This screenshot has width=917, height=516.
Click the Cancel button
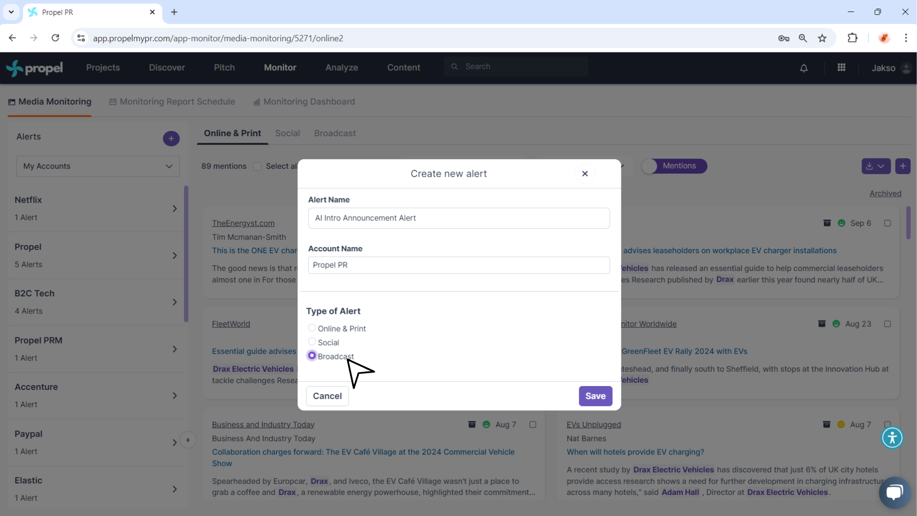click(327, 396)
